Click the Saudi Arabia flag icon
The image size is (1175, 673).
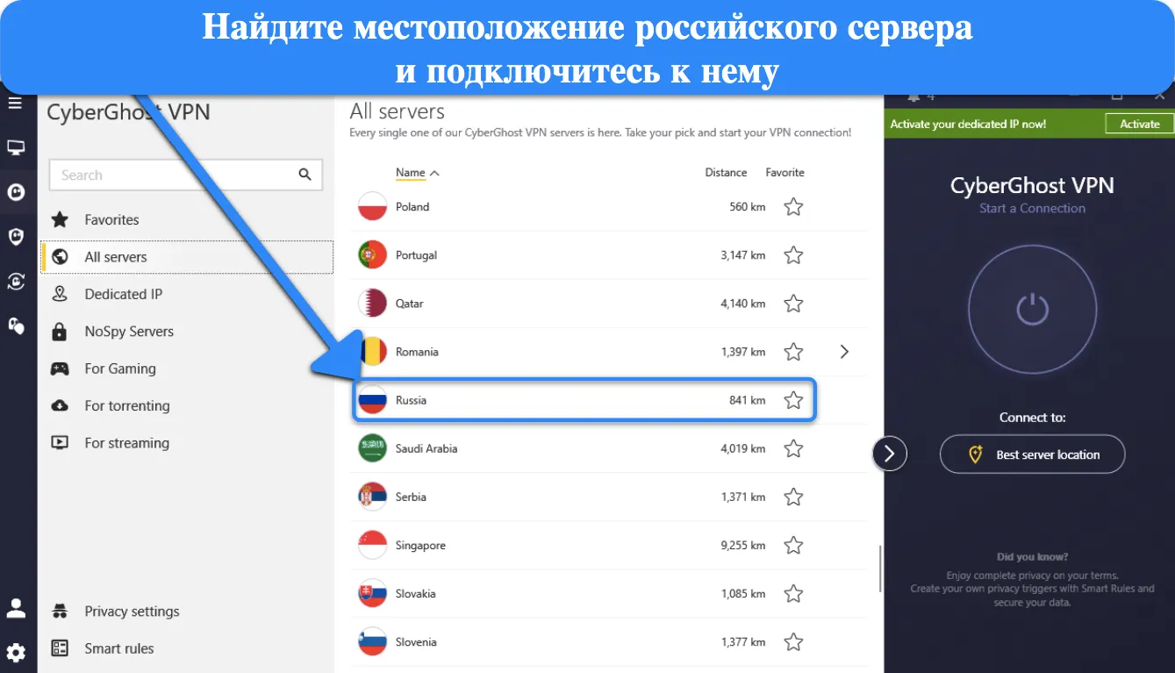373,448
